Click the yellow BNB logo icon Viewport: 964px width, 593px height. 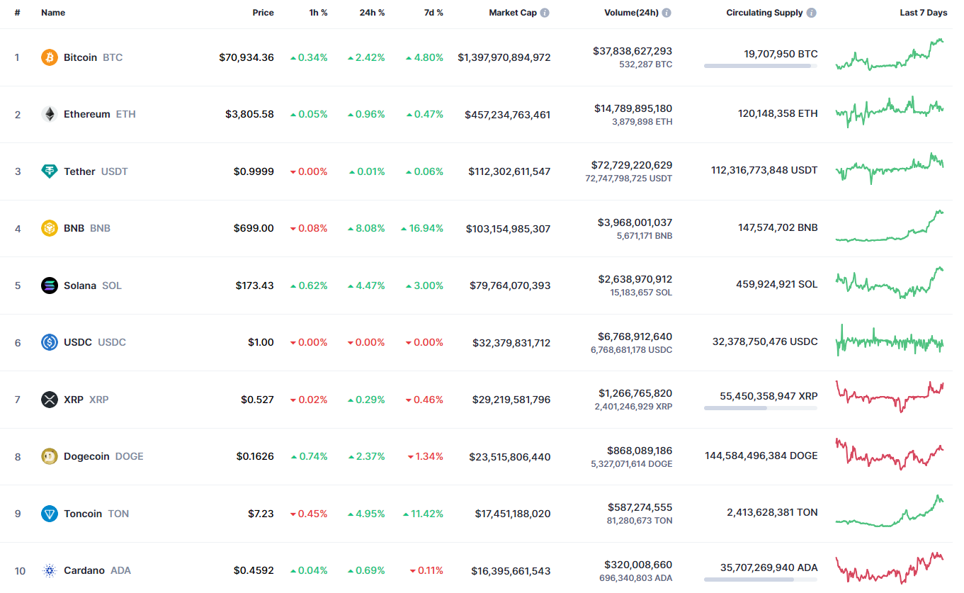tap(49, 228)
